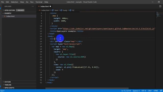Viewport: 163px width, 92px height.
Task: Open the Selection menu
Action: click(15, 2)
